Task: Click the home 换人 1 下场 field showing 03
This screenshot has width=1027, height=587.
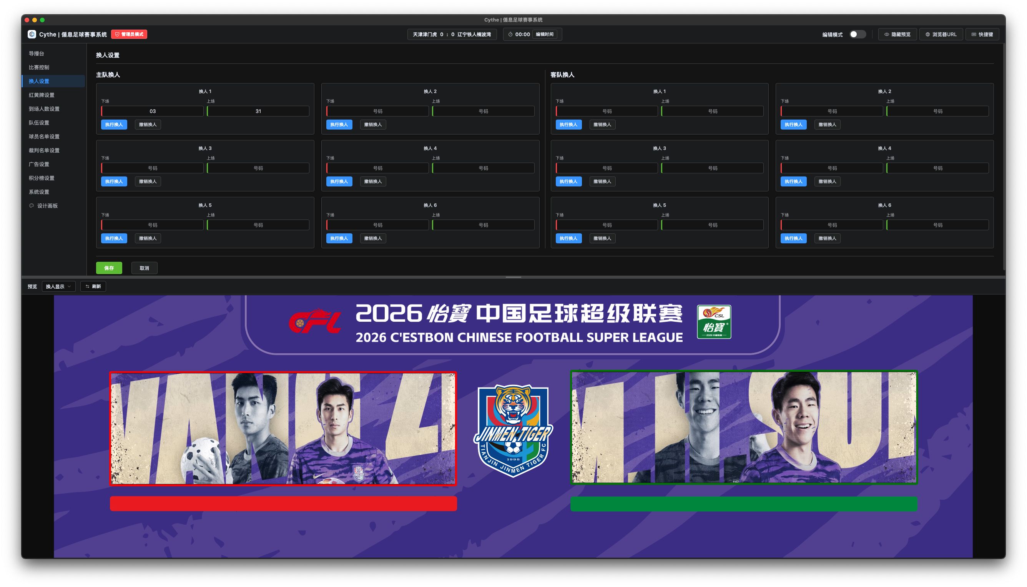Action: (152, 111)
